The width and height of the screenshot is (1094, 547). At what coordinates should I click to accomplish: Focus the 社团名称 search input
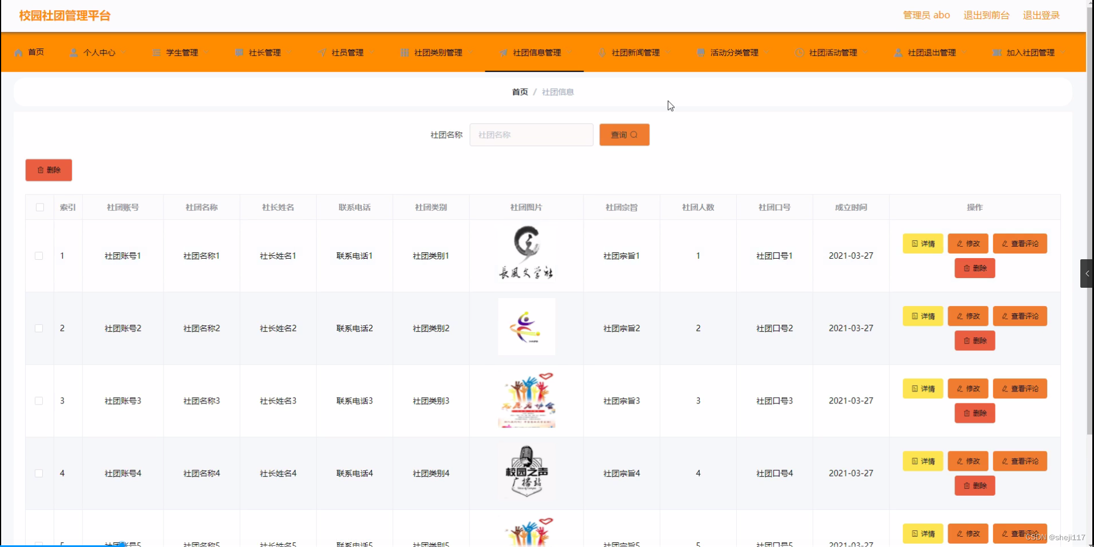532,135
